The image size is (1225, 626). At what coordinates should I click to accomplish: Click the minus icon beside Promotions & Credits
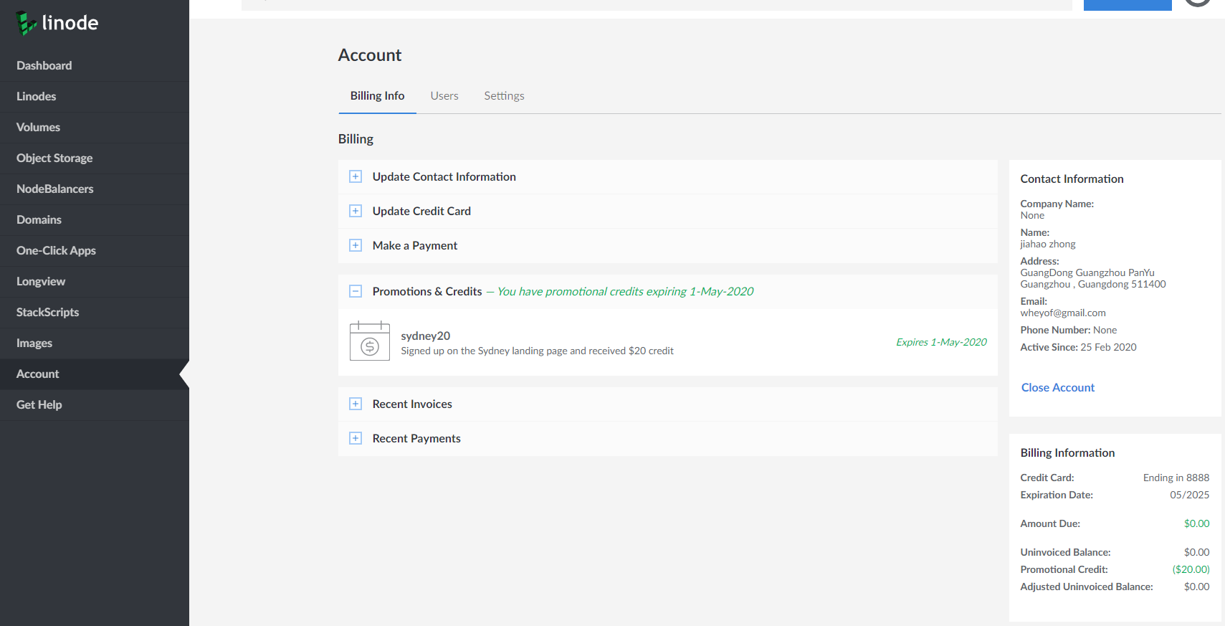(356, 291)
